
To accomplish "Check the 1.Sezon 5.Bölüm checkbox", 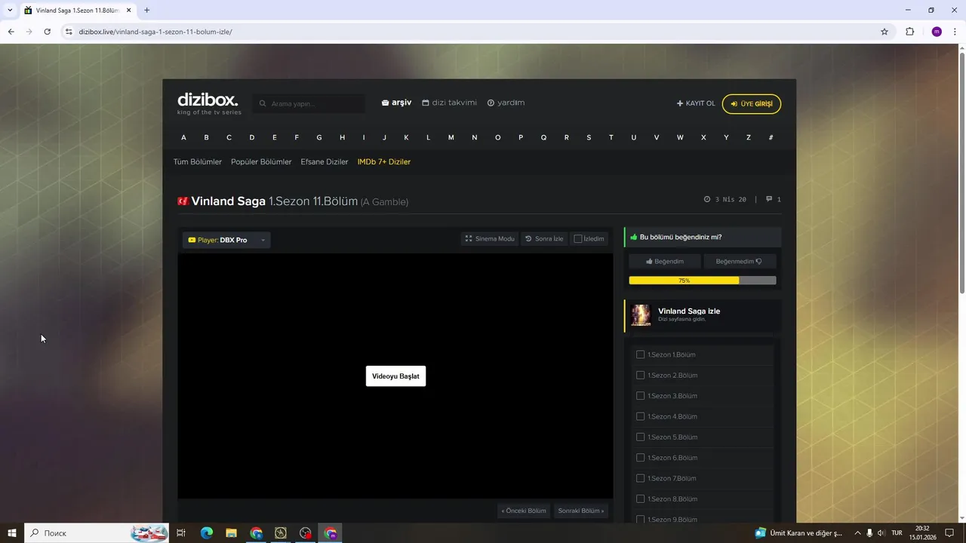I will [x=640, y=437].
